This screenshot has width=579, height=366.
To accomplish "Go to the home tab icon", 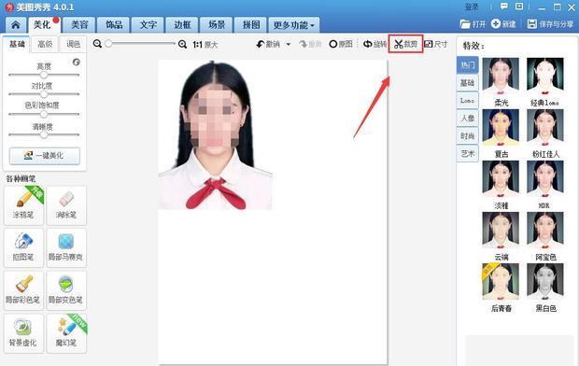I will (16, 25).
